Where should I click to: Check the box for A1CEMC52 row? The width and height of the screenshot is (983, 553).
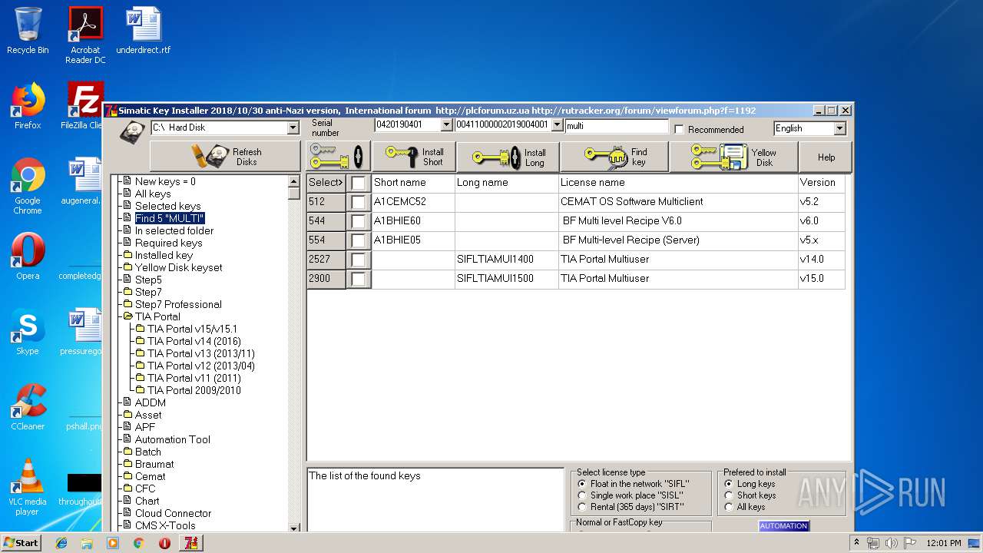358,202
